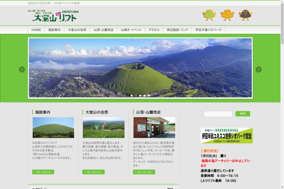Select the third slideshow pagination dot
Viewport: 284px width, 189px height.
(x=140, y=95)
